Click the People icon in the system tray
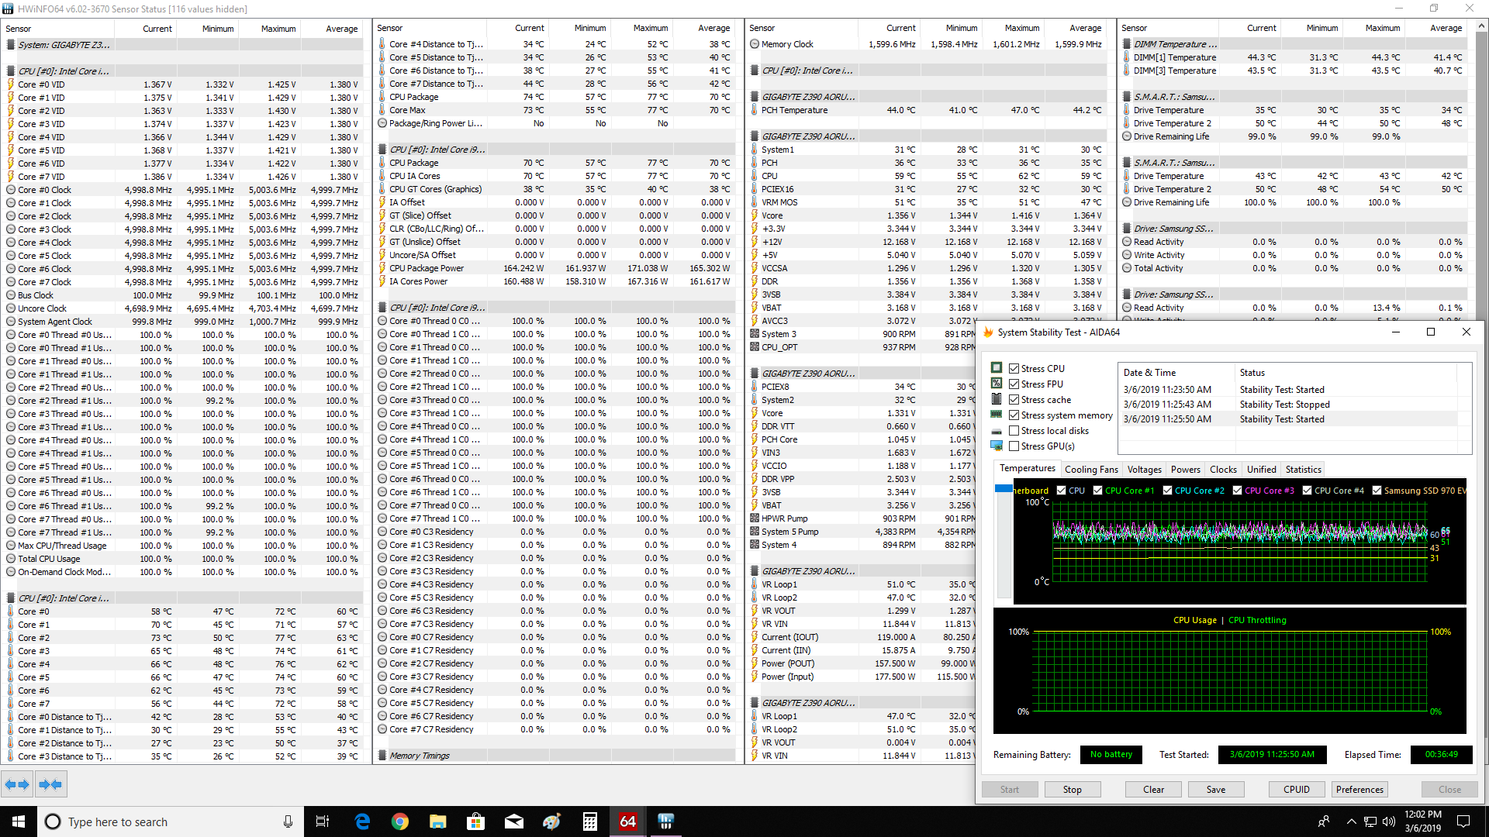This screenshot has width=1489, height=837. click(x=1324, y=821)
